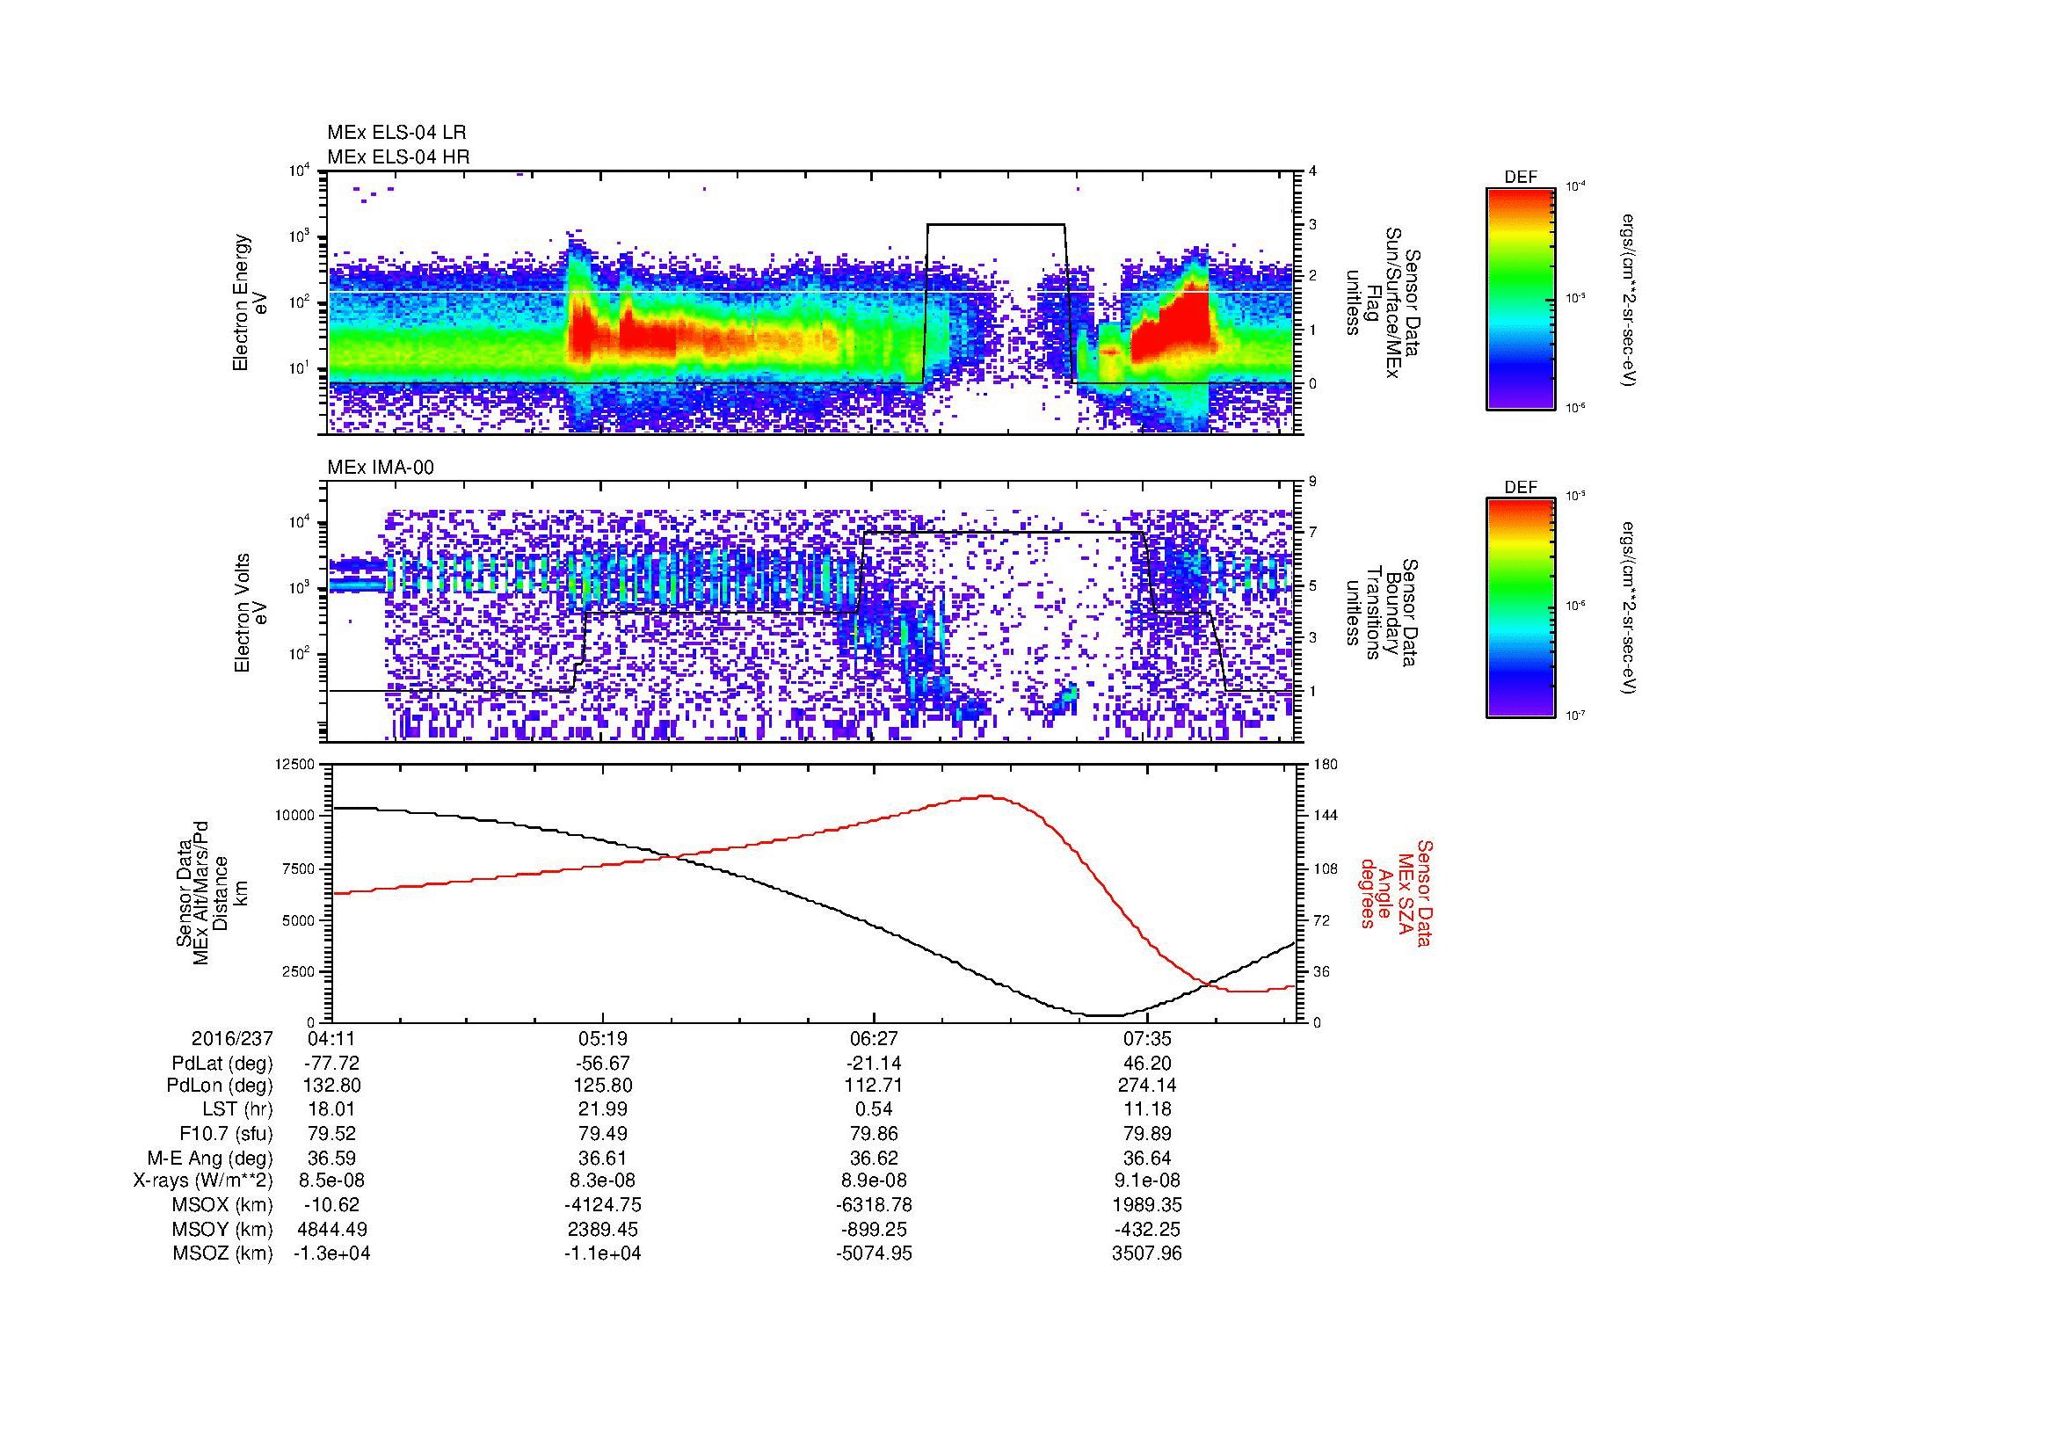Screen dimensions: 2056x1453
Task: Click the F10.7 value '79.49'
Action: [x=602, y=1133]
